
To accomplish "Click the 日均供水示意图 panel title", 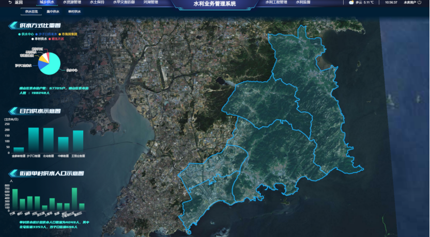I will 40,111.
